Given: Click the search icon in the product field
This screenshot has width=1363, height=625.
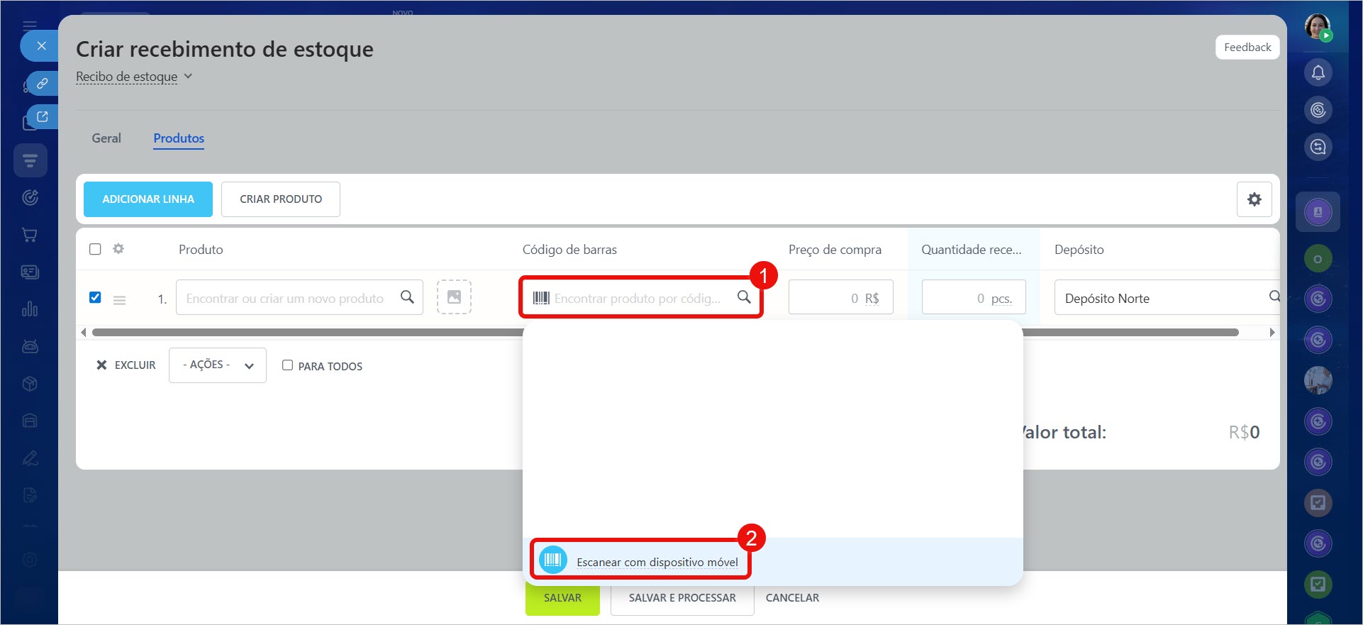Looking at the screenshot, I should [407, 297].
